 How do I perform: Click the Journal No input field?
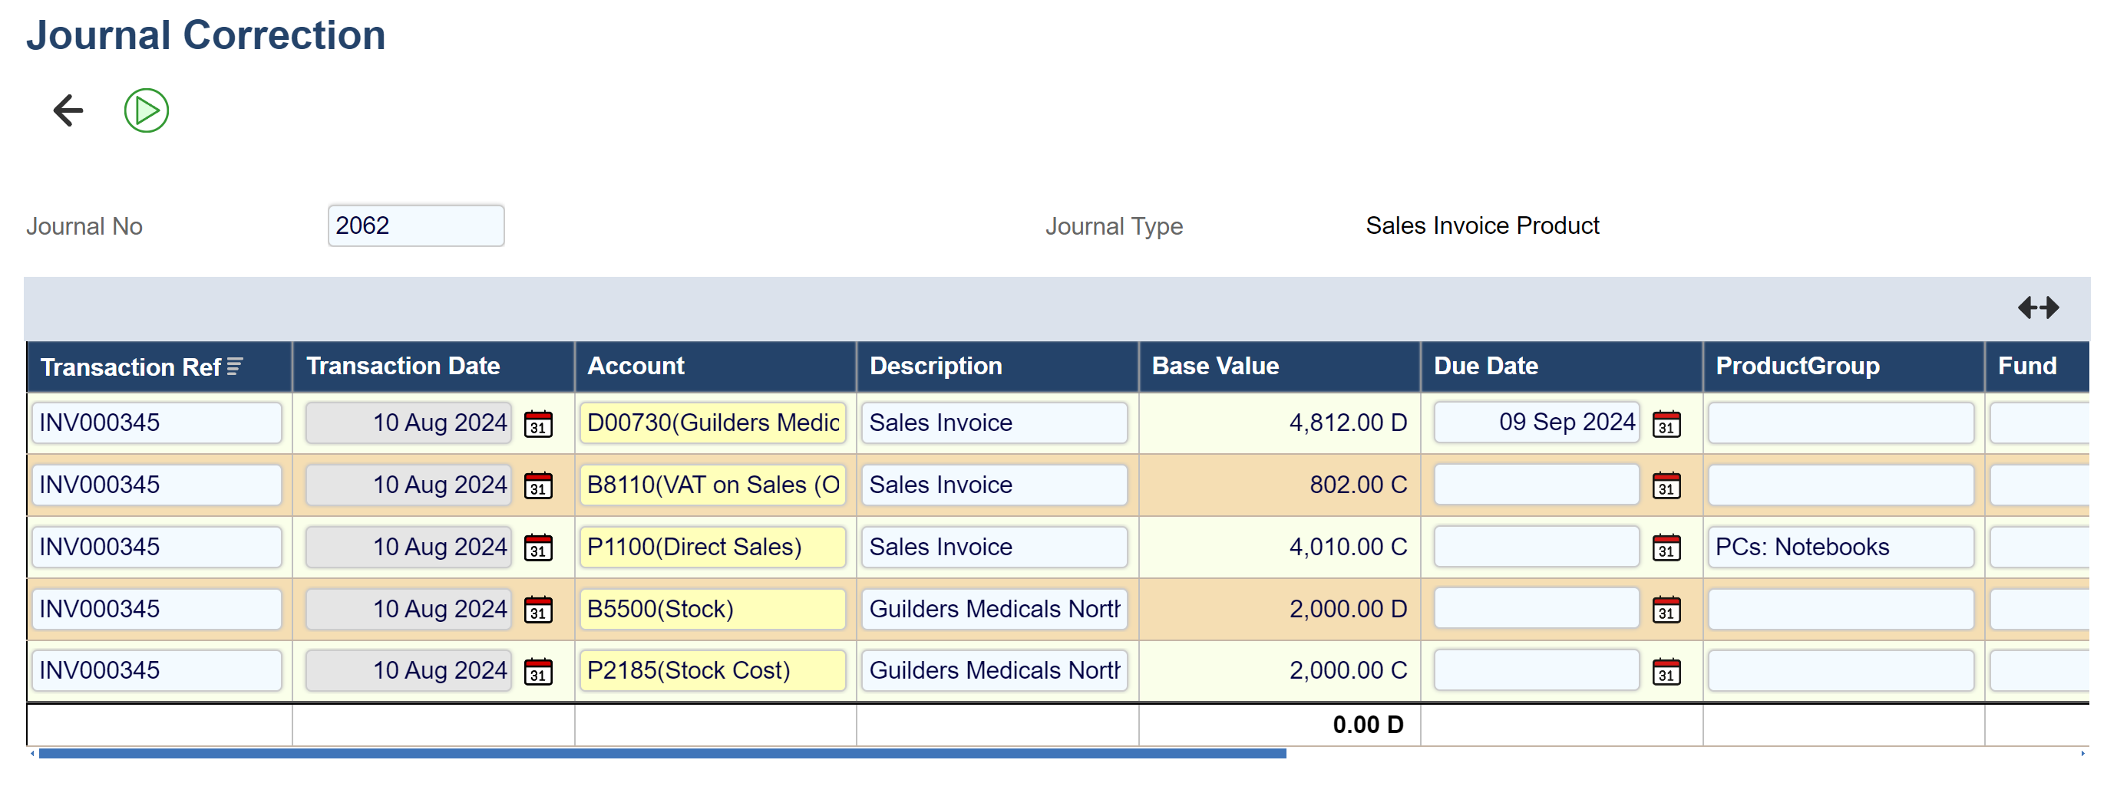(x=415, y=225)
